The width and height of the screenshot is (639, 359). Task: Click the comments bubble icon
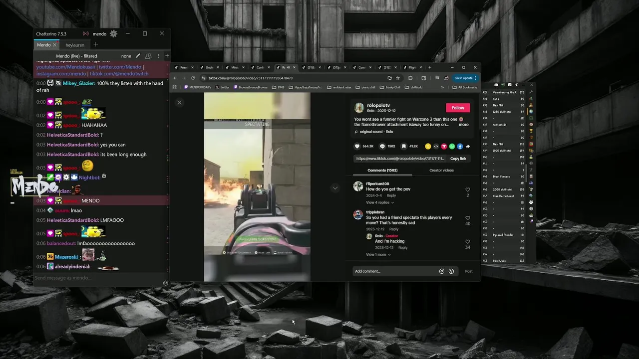pyautogui.click(x=382, y=146)
